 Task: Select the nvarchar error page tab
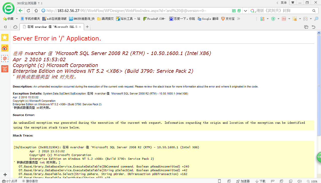[51, 27]
